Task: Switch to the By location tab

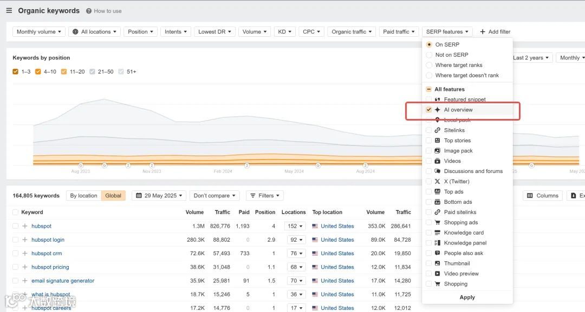Action: coord(83,195)
